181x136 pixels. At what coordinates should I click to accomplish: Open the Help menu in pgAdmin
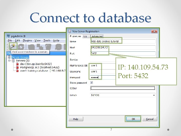(x=56, y=40)
